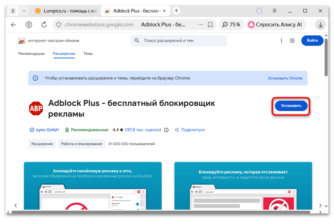This screenshot has height=219, width=334.
Task: Show previous screenshot with left arrow
Action: [16, 205]
